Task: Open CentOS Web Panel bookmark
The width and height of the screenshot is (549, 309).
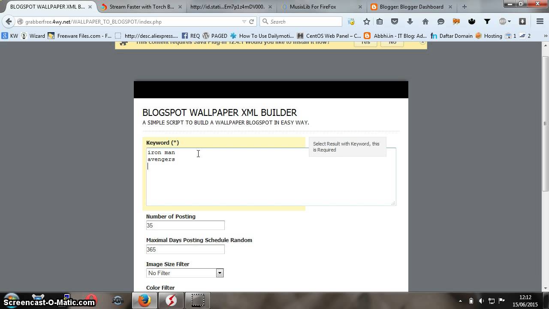Action: (x=329, y=36)
